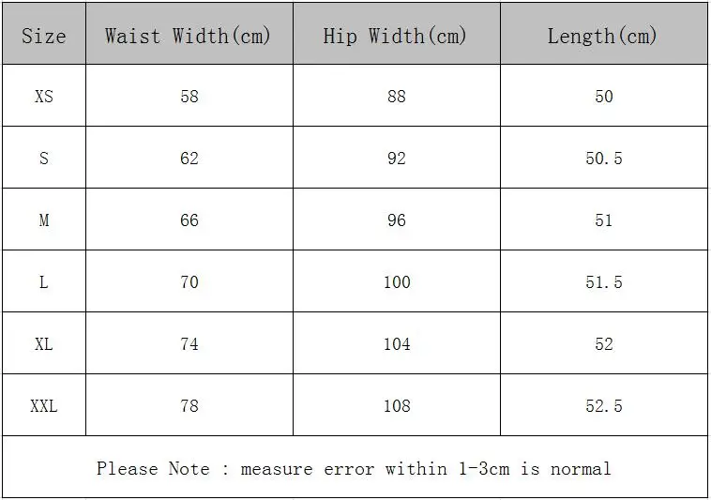Click the hip width value 100
The width and height of the screenshot is (711, 500).
pyautogui.click(x=397, y=282)
